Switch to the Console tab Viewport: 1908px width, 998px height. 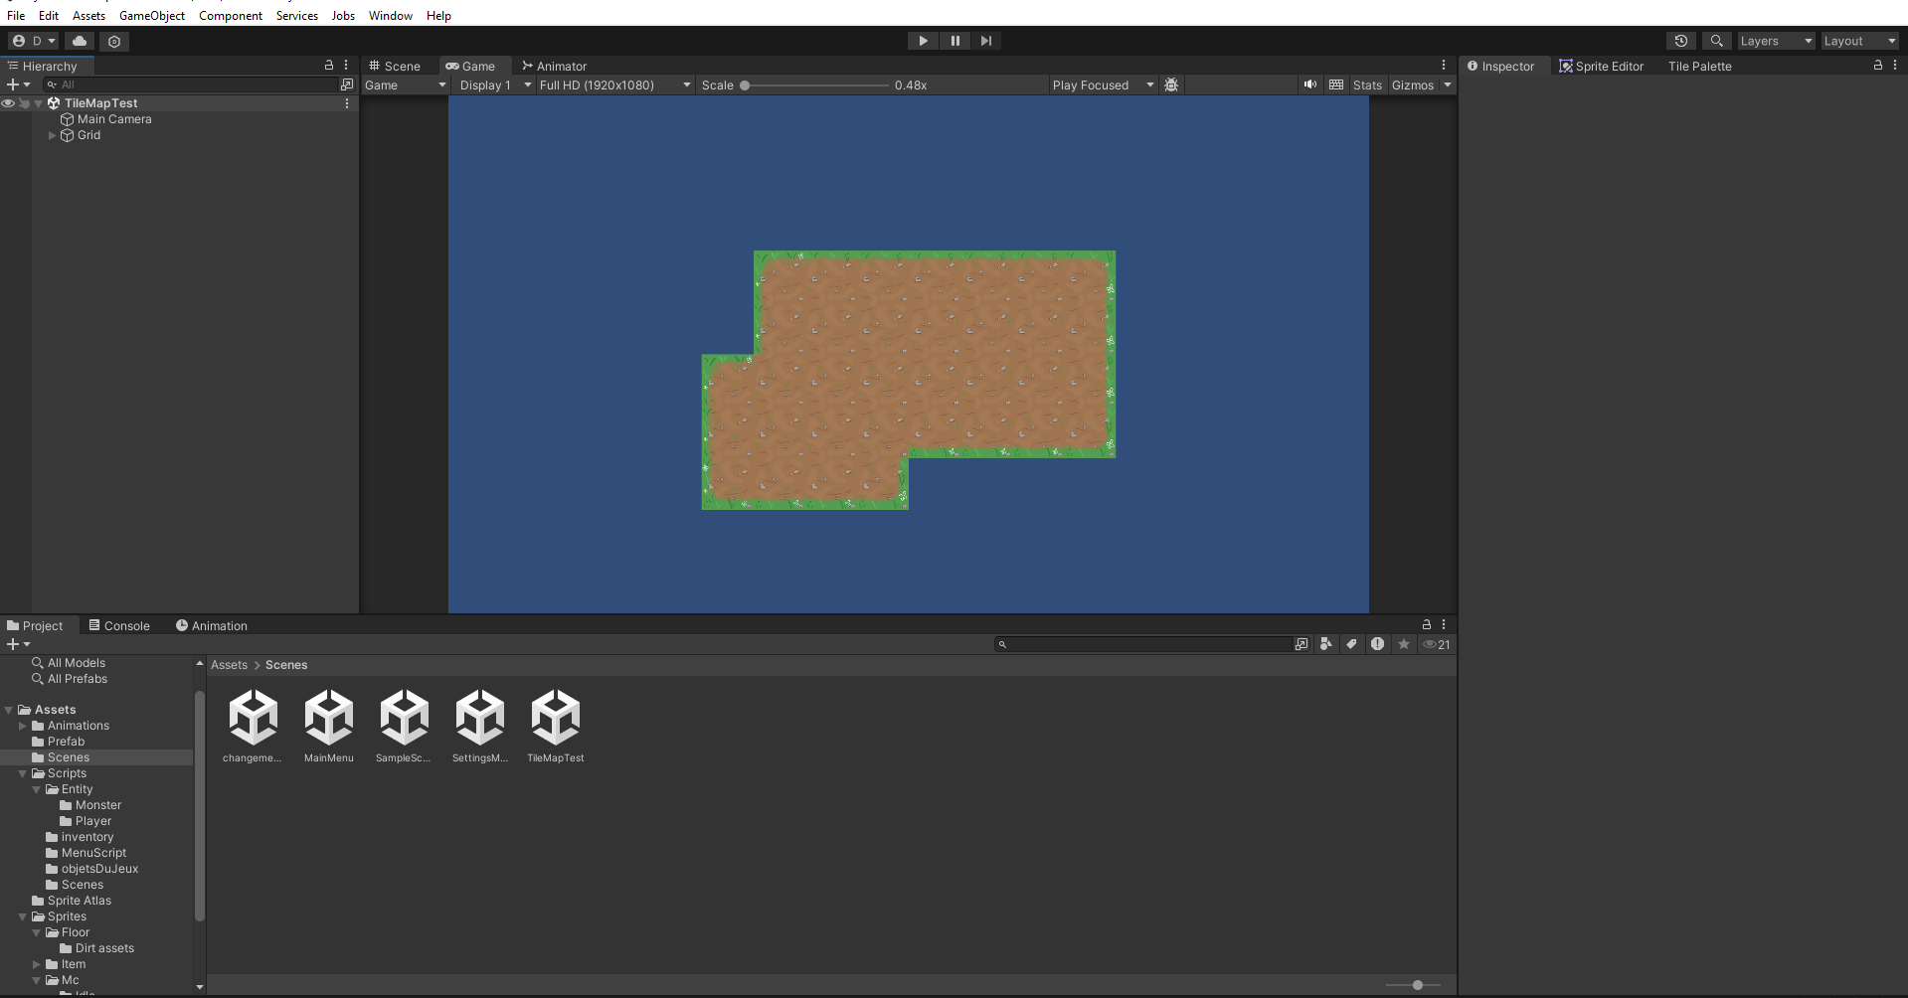[119, 626]
